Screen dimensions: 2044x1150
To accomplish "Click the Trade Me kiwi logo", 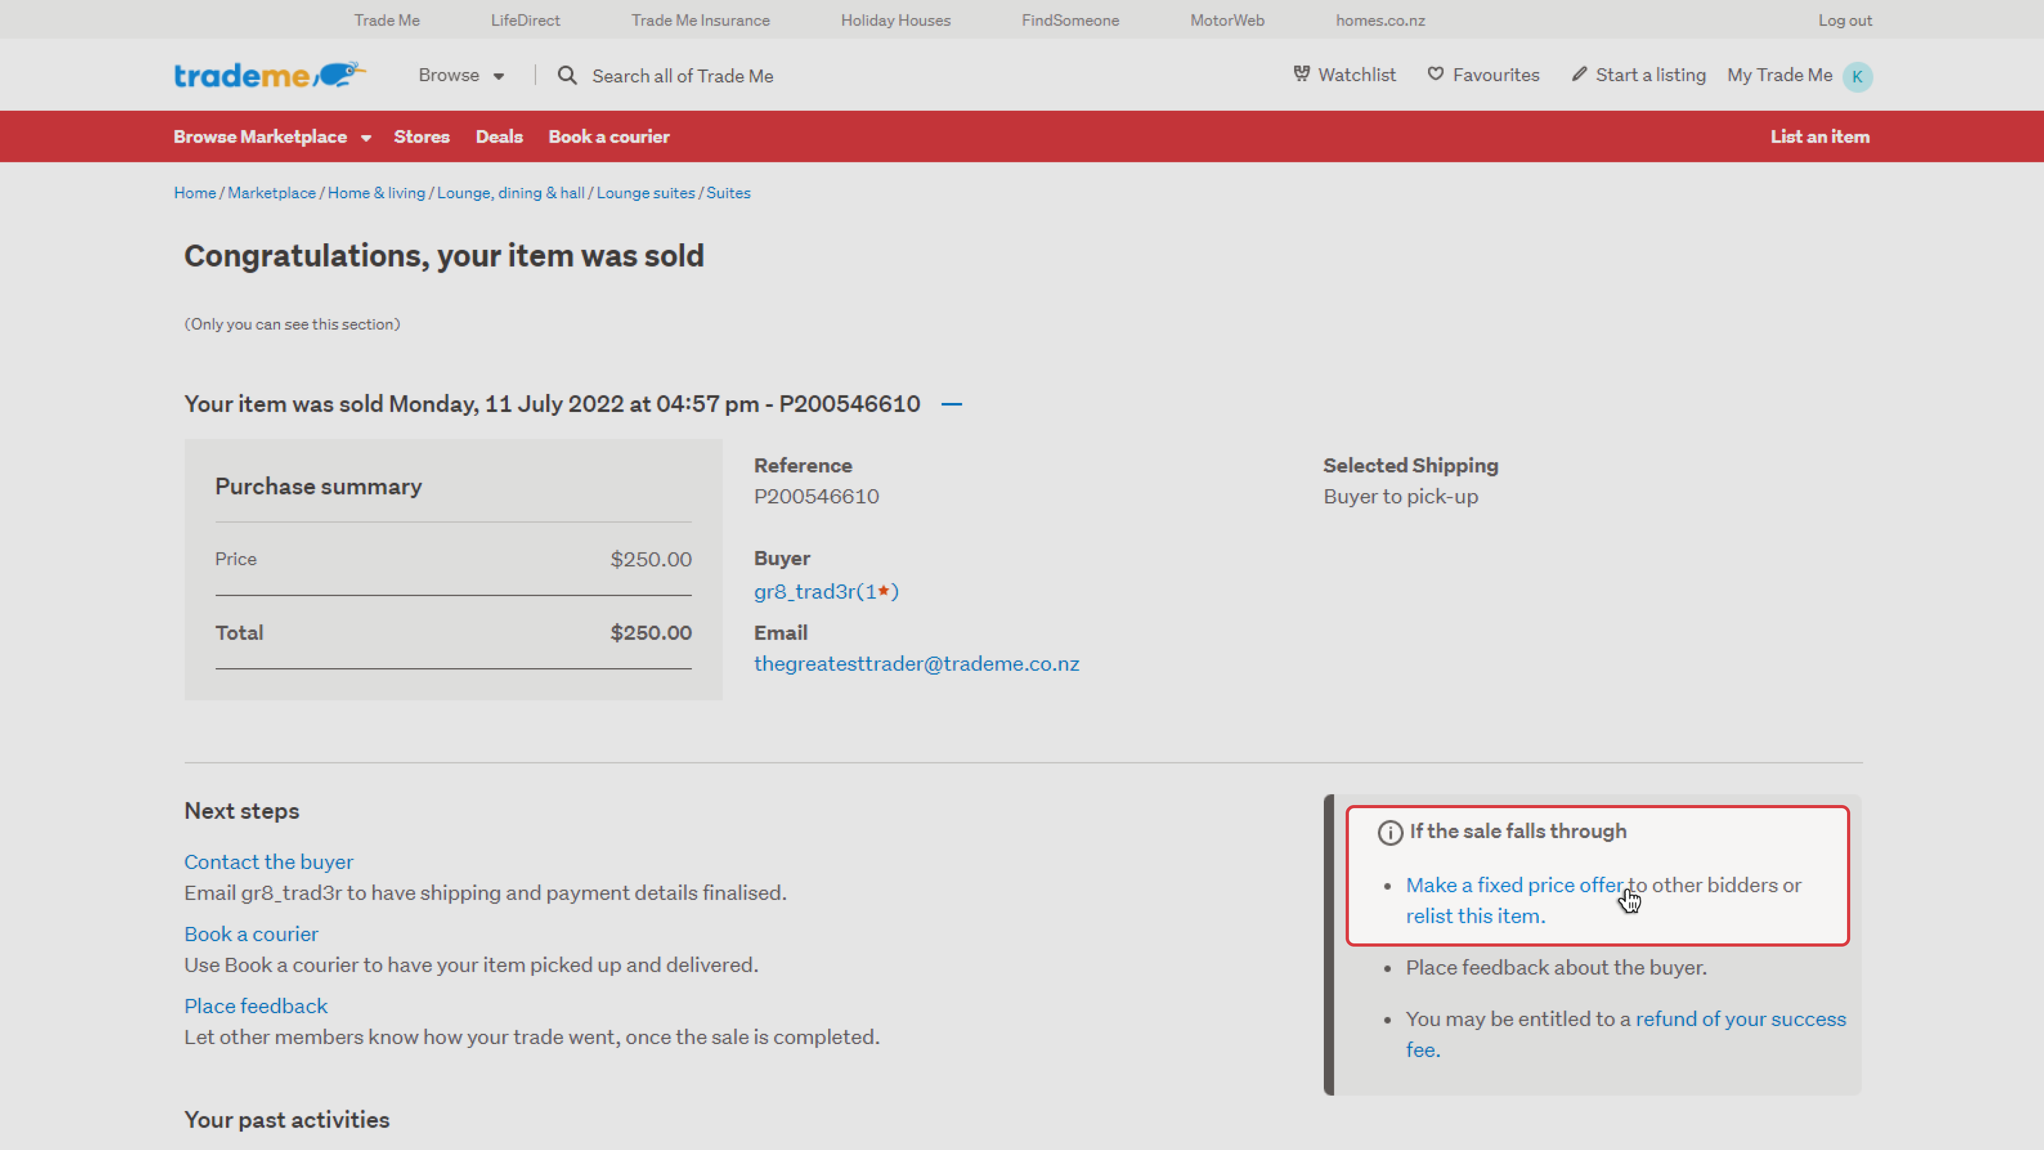I will (270, 76).
